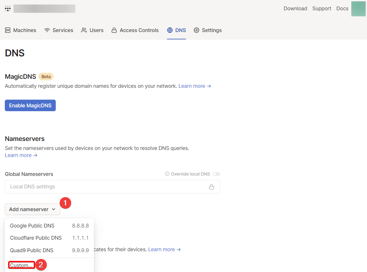367x272 pixels.
Task: Click the lock icon in Global Nameservers field
Action: point(212,187)
